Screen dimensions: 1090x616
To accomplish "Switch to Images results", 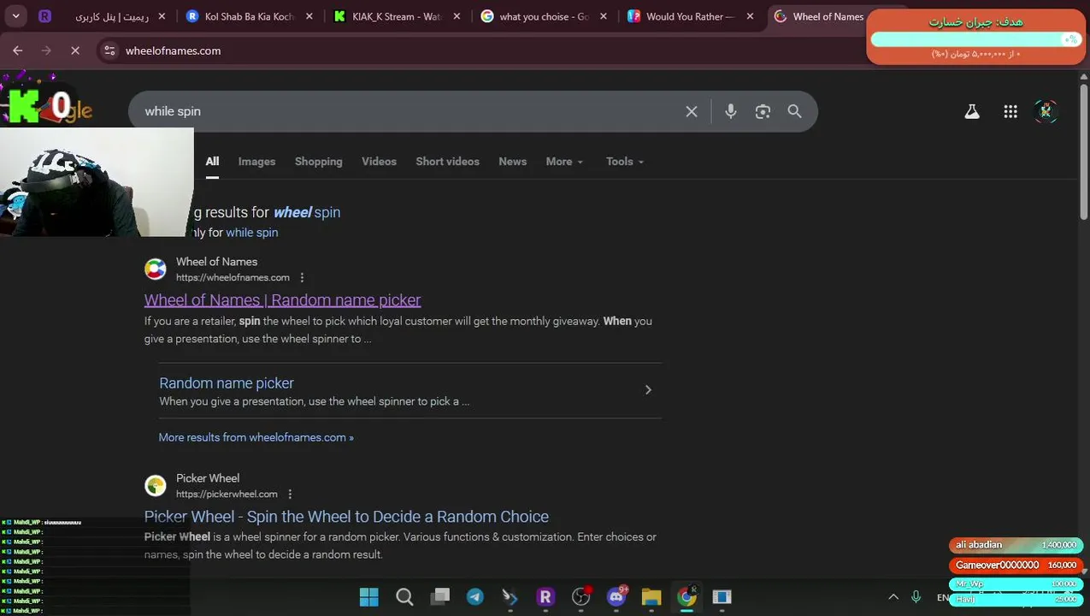I will click(256, 162).
